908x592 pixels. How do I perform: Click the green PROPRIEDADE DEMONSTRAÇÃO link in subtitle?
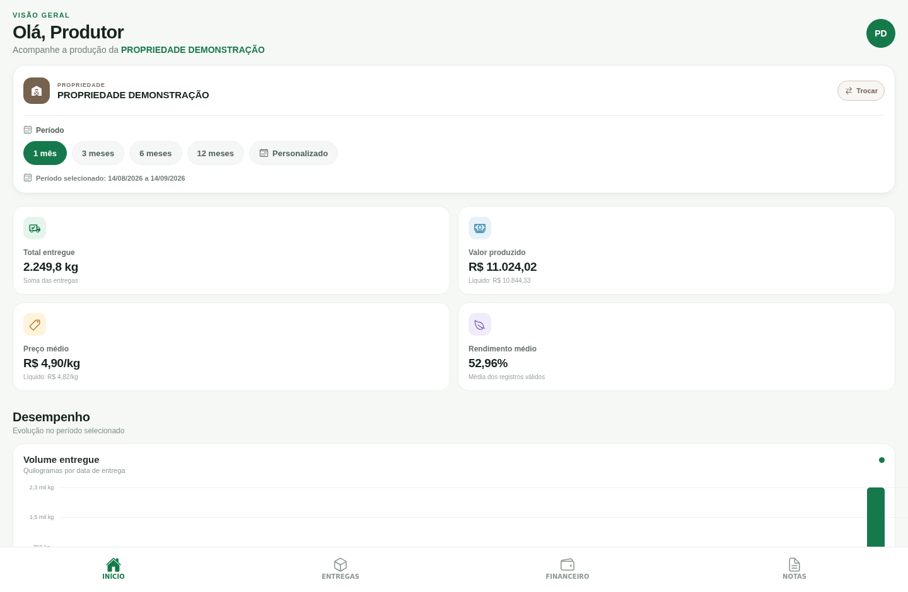[193, 50]
